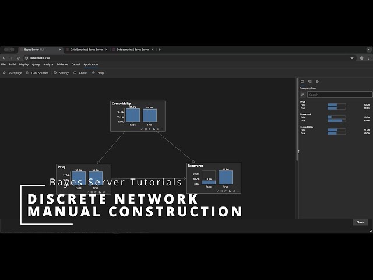Select the Drug node title

[x=61, y=167]
